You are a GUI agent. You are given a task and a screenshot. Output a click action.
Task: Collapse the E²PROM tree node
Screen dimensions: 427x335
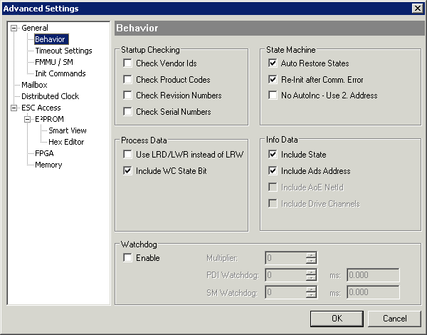tap(27, 120)
